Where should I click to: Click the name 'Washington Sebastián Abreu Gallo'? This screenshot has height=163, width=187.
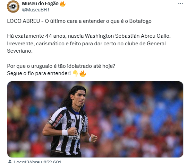(128, 36)
